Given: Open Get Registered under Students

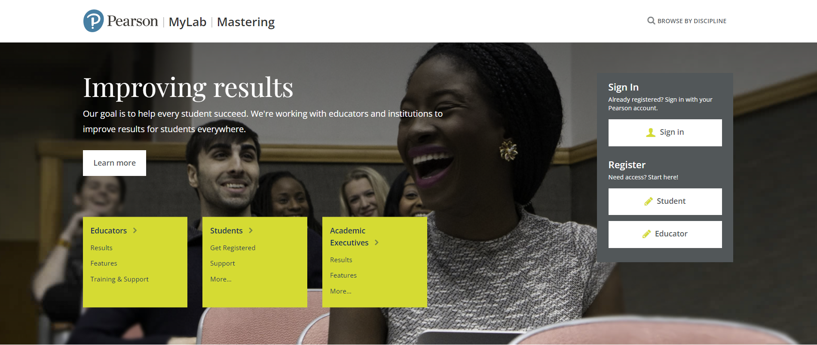Looking at the screenshot, I should 232,248.
